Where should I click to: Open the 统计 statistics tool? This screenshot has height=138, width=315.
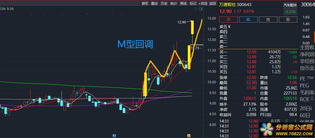[174, 3]
